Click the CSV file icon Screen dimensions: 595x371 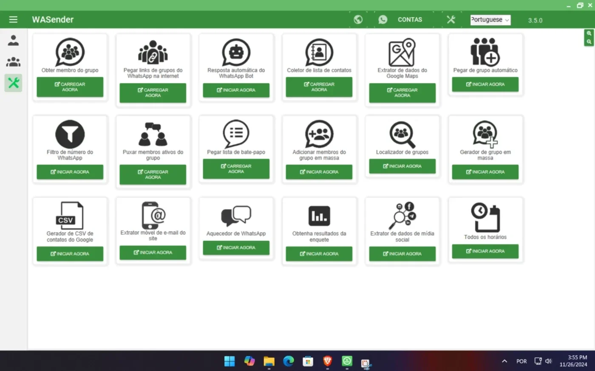point(70,215)
